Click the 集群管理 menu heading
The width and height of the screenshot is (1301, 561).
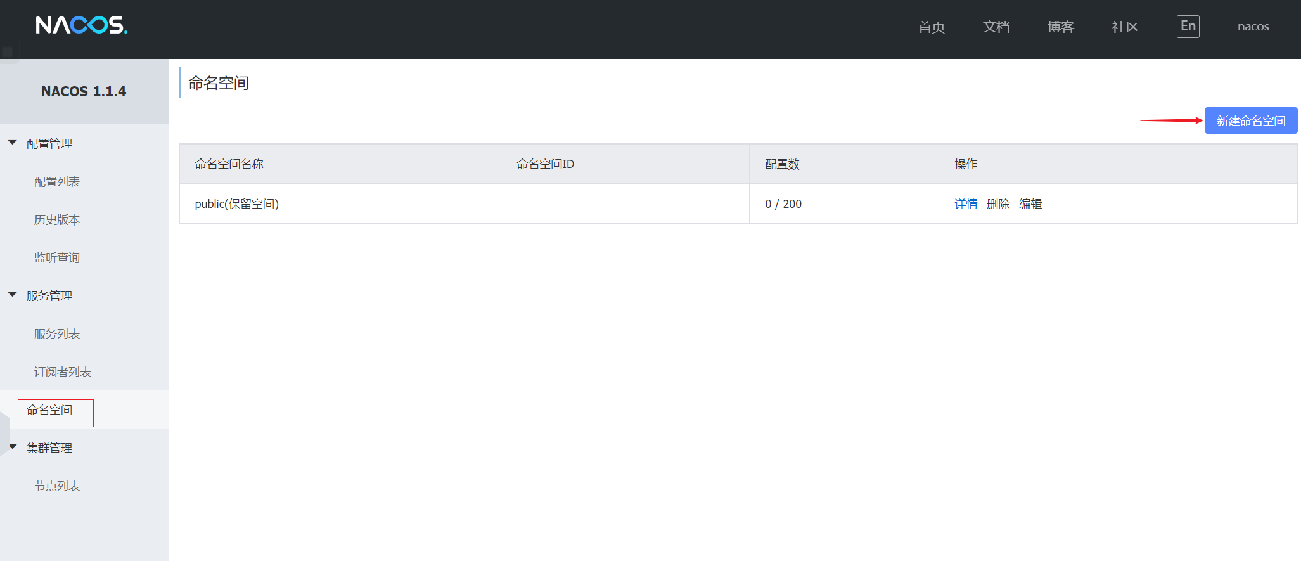pos(49,448)
